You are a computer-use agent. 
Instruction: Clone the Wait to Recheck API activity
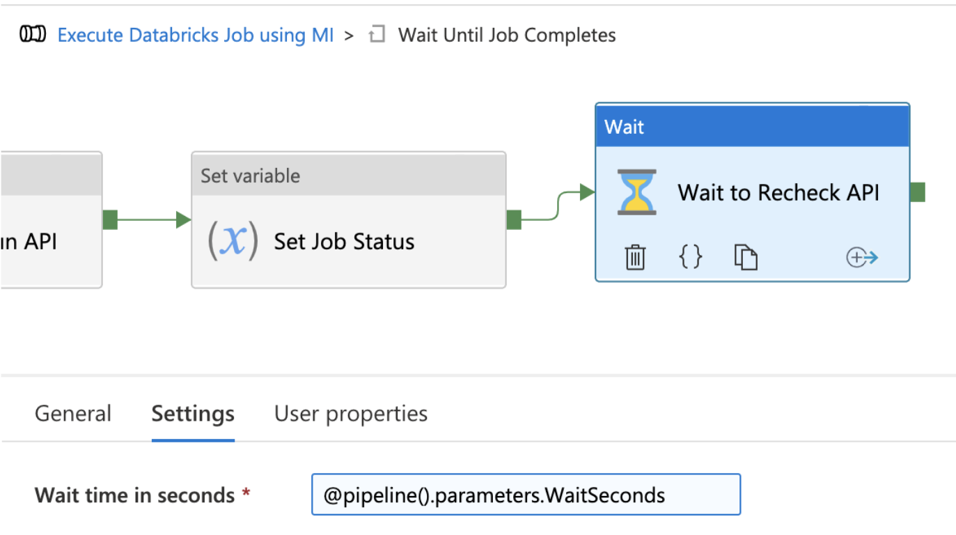tap(746, 258)
